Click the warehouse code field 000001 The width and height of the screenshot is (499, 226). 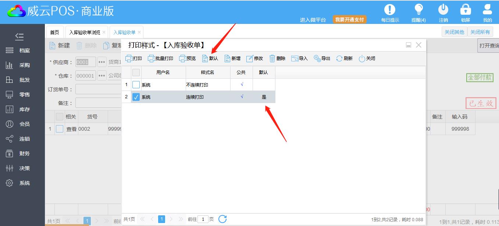pos(86,75)
